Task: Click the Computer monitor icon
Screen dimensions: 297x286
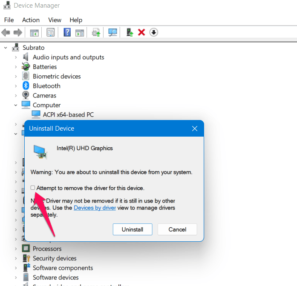Action: pos(26,105)
